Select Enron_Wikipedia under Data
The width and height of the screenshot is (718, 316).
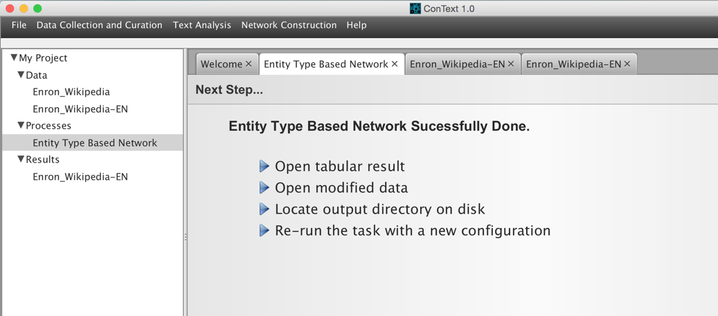pyautogui.click(x=71, y=92)
